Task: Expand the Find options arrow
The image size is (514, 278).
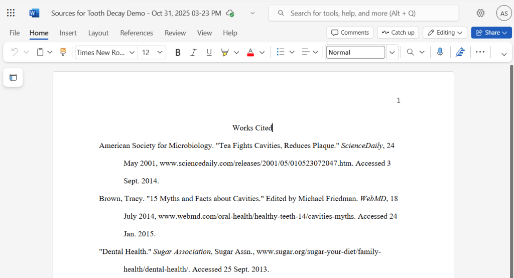Action: coord(422,52)
